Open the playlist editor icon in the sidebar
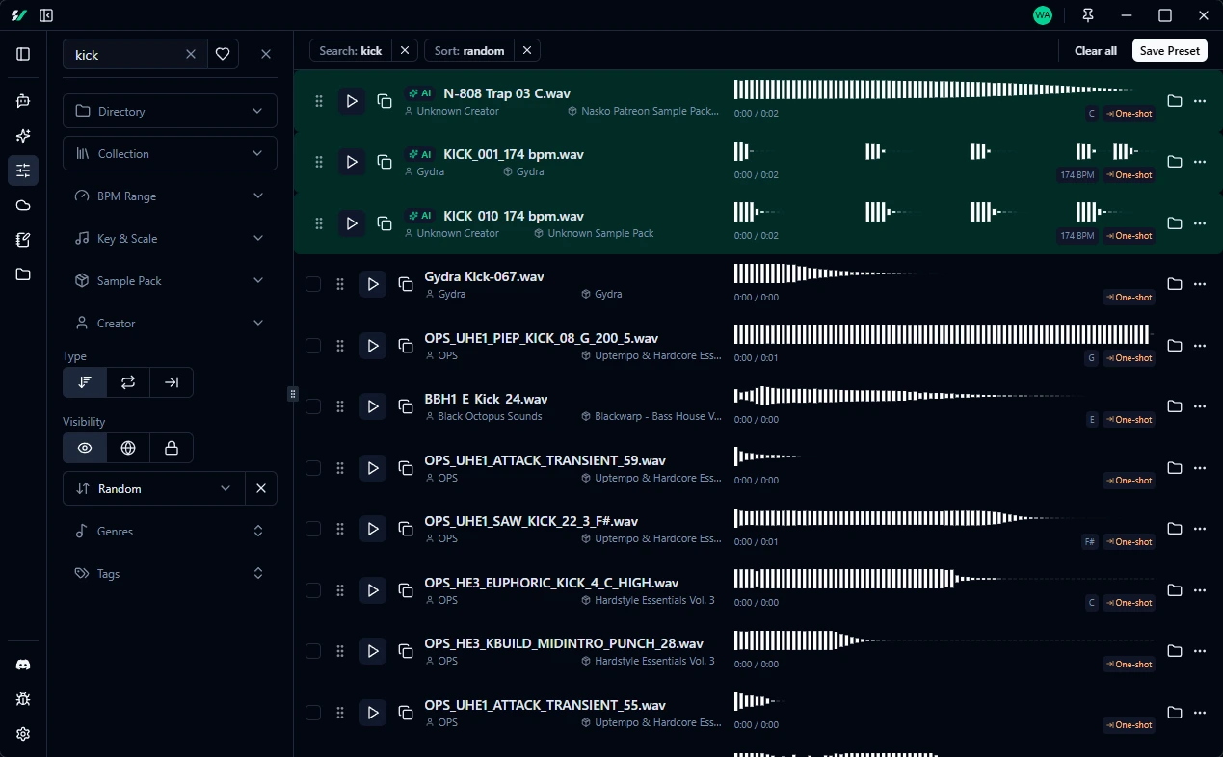The image size is (1223, 757). [x=22, y=239]
